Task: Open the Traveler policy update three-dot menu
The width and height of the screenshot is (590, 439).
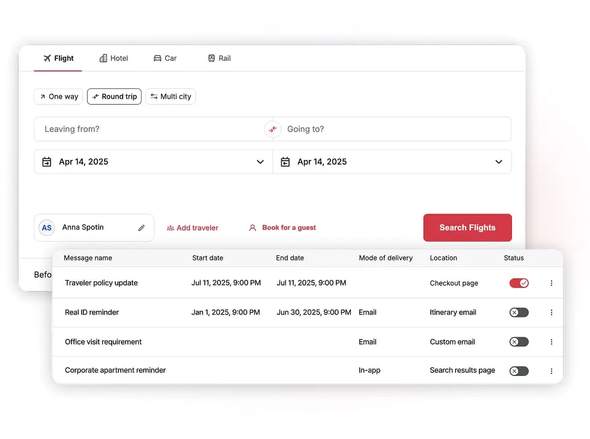Action: coord(552,283)
